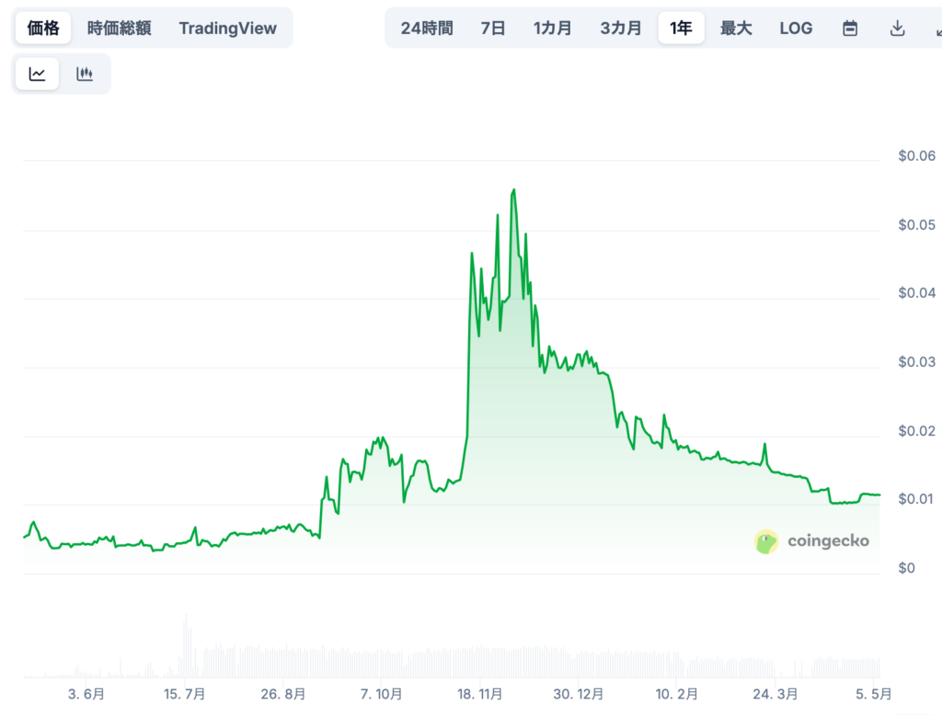The width and height of the screenshot is (942, 715).
Task: Set the time range to 最大
Action: point(736,28)
